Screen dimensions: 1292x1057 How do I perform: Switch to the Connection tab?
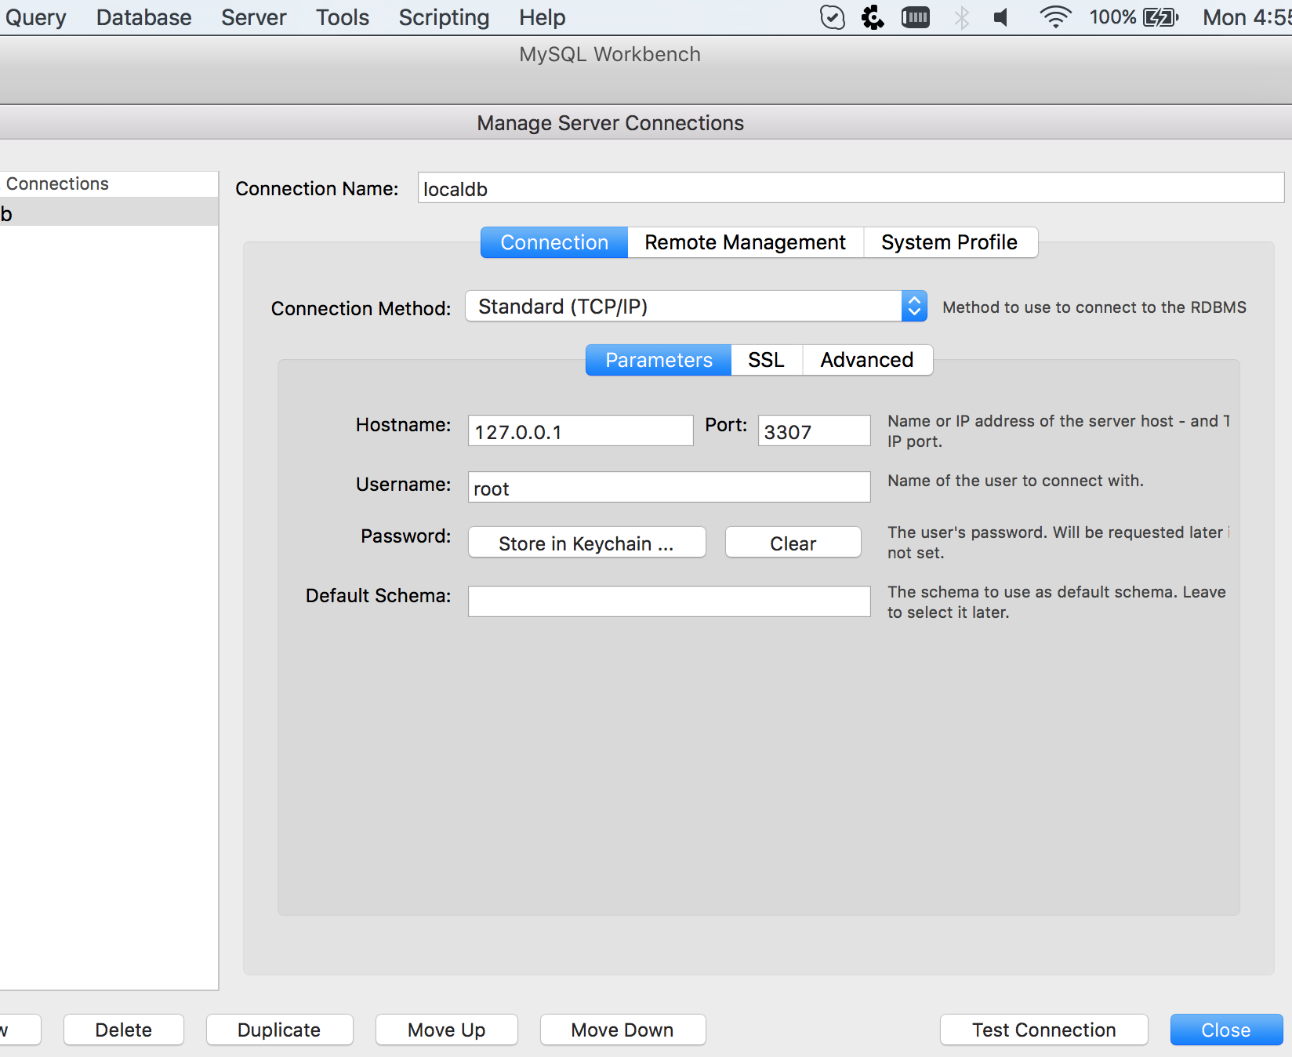(554, 242)
